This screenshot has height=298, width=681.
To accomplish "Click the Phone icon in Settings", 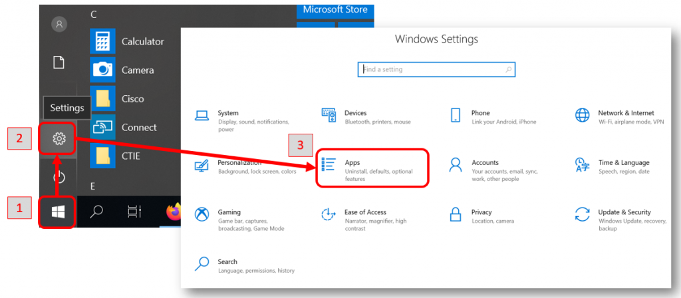I will 455,115.
